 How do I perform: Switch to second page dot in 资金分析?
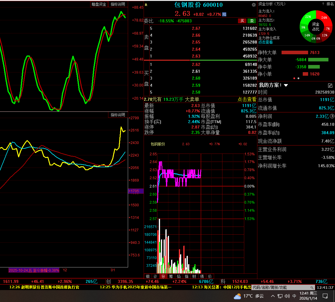tap(299, 78)
